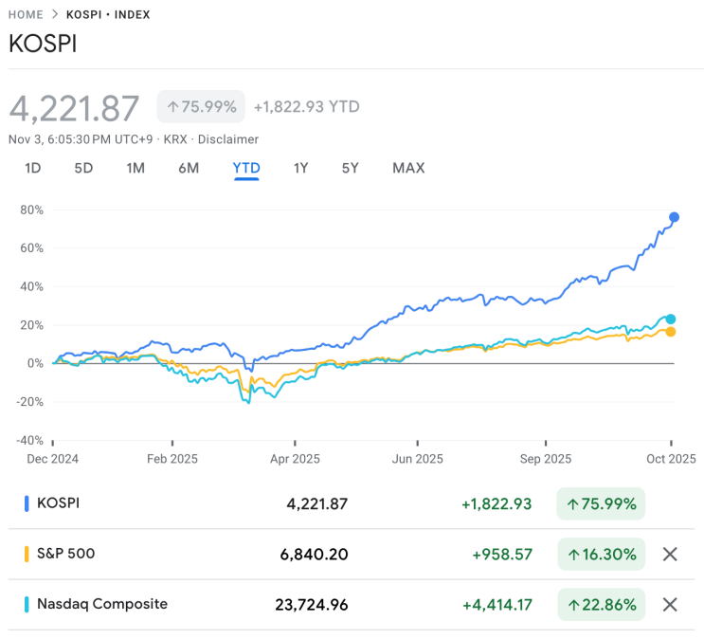Select the 1Y time range

[x=300, y=168]
